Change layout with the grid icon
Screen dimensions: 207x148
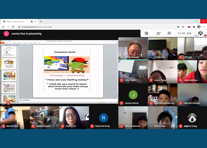pyautogui.click(x=147, y=33)
